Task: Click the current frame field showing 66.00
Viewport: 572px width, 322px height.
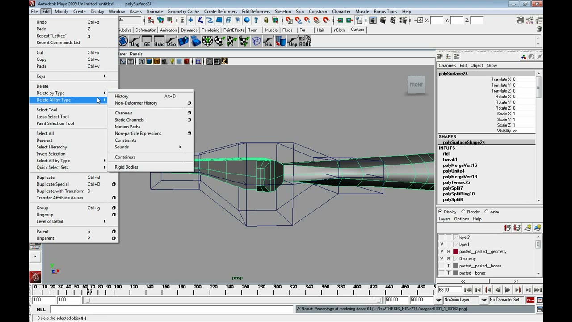Action: coord(449,290)
